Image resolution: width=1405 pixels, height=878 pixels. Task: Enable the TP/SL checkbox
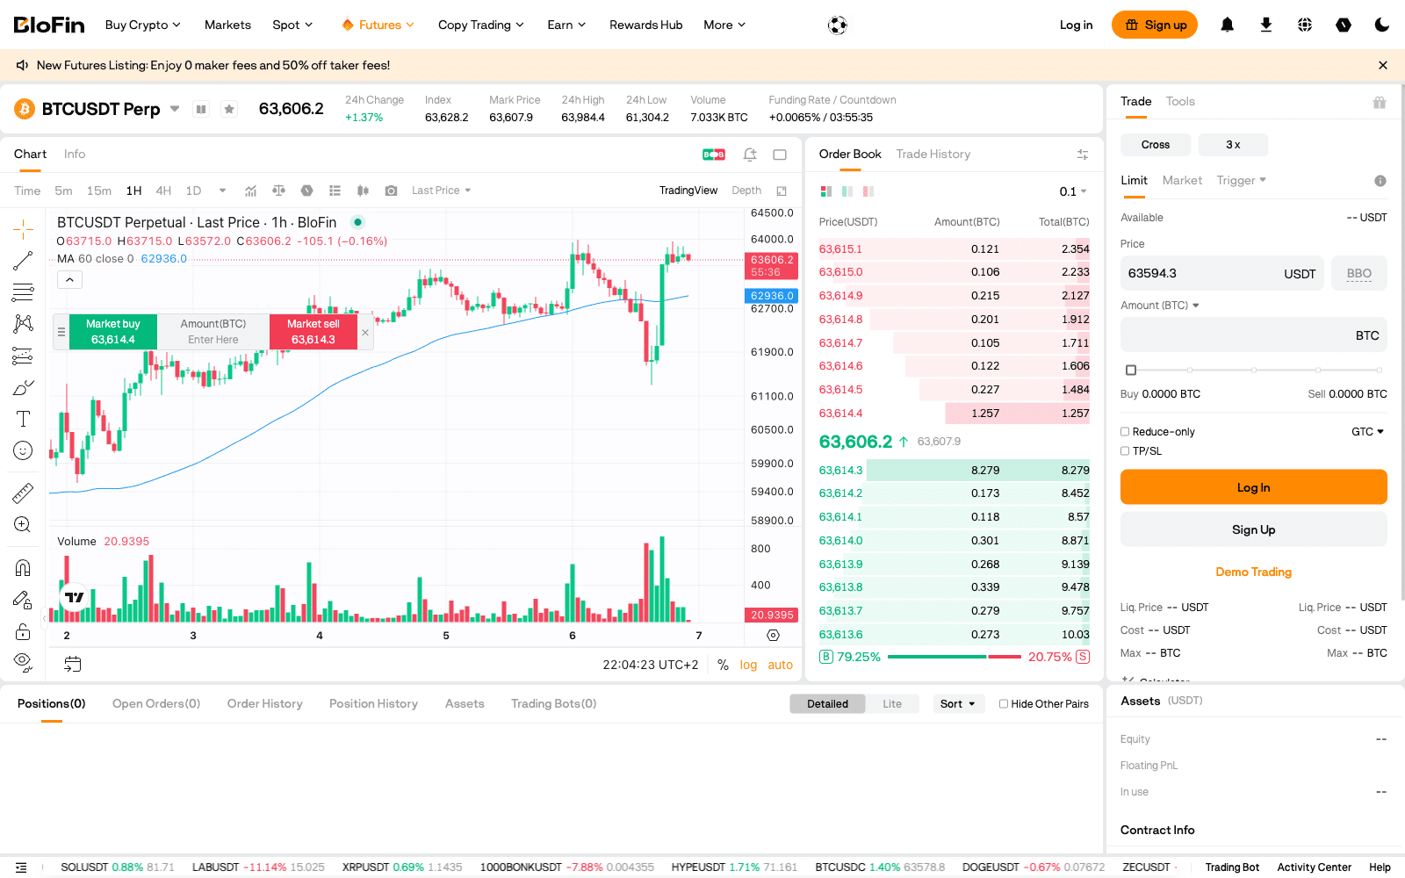[x=1125, y=451]
